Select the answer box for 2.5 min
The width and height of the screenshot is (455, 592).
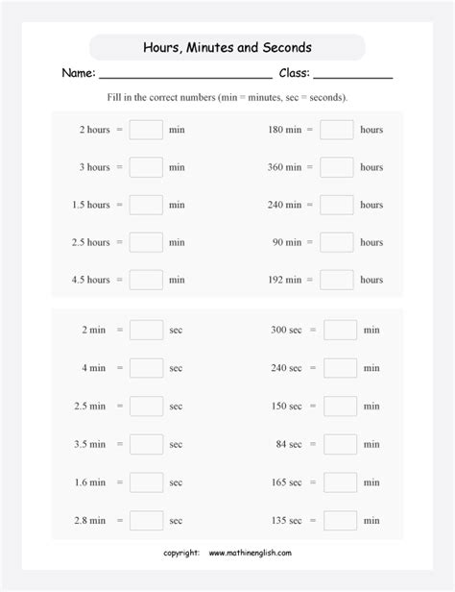pyautogui.click(x=146, y=407)
